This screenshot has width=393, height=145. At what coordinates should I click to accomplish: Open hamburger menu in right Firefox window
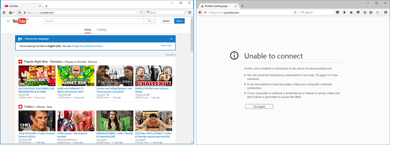tap(386, 12)
